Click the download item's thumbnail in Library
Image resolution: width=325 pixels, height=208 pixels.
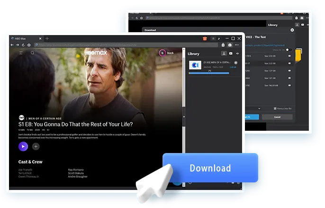pyautogui.click(x=195, y=65)
